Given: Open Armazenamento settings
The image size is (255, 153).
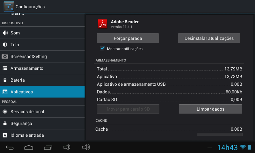Looking at the screenshot, I should (x=42, y=68).
